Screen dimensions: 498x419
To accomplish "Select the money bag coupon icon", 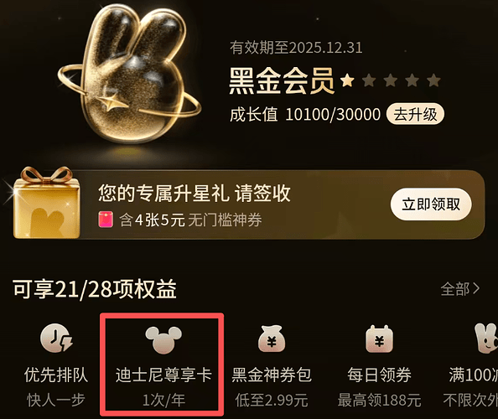I will tap(272, 339).
